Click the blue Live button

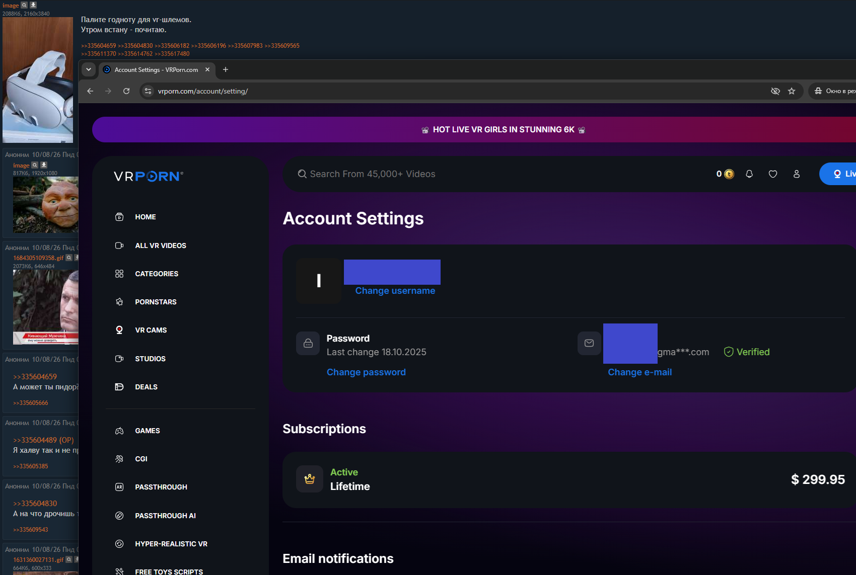coord(838,174)
